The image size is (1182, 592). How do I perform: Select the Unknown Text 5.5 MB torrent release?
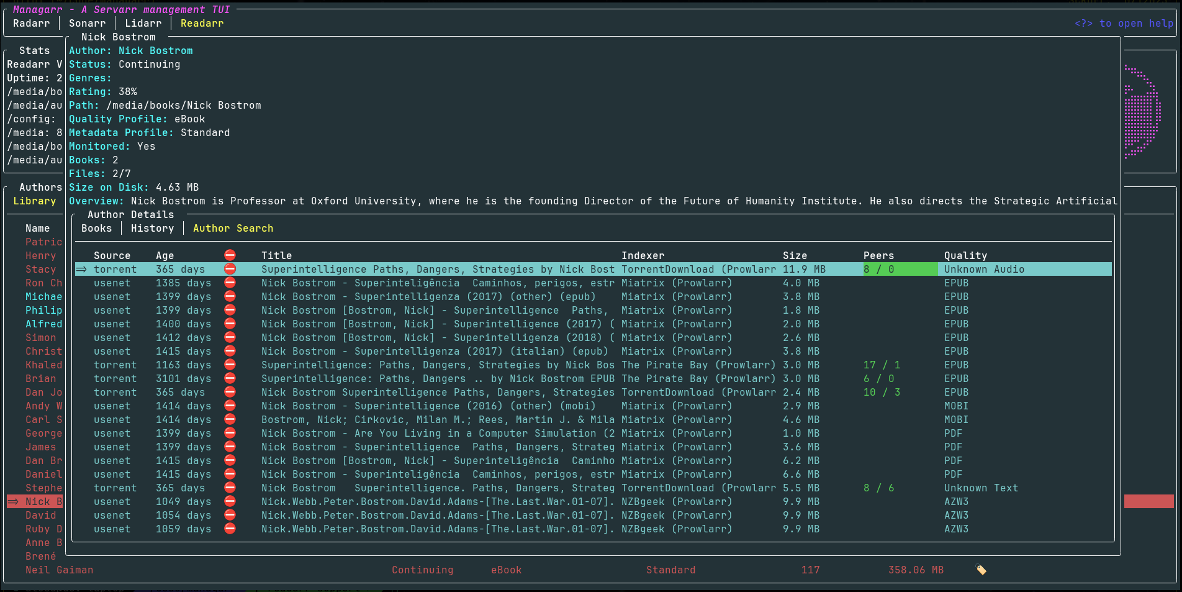pos(593,488)
